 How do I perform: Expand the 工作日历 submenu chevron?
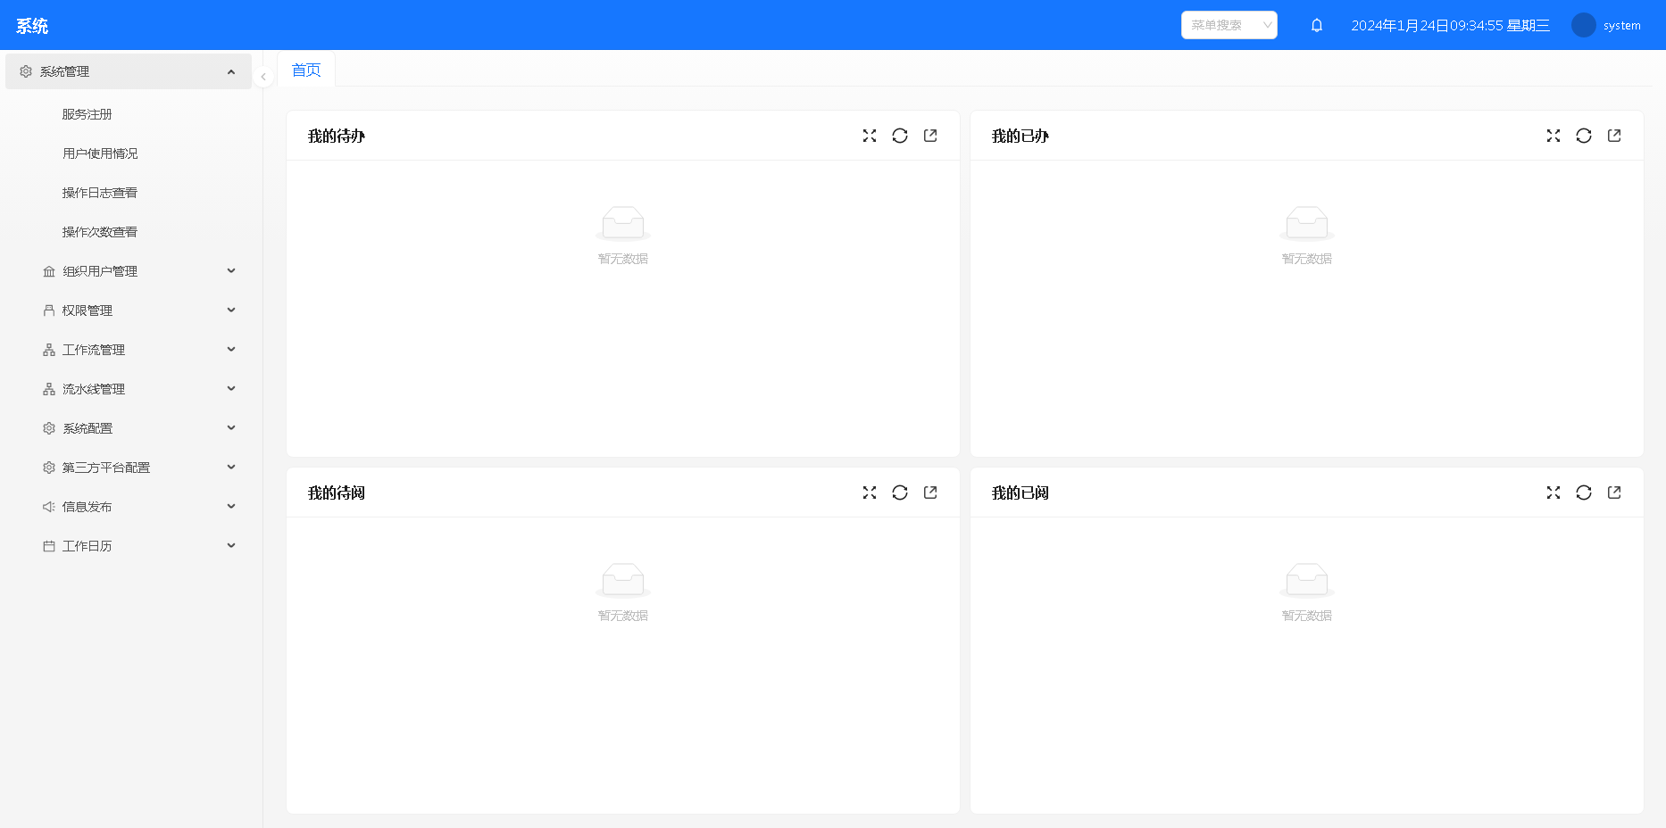[231, 546]
